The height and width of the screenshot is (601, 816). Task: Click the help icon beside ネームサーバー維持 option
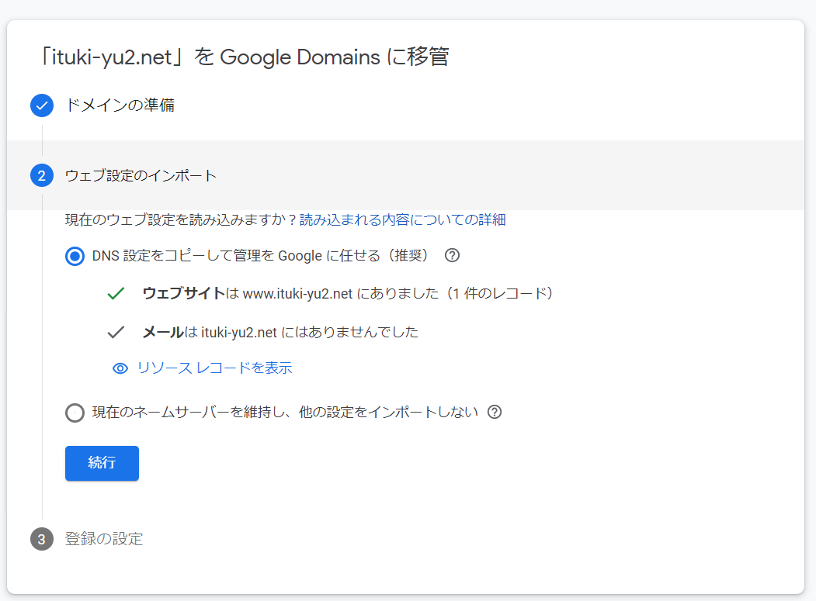pyautogui.click(x=495, y=413)
